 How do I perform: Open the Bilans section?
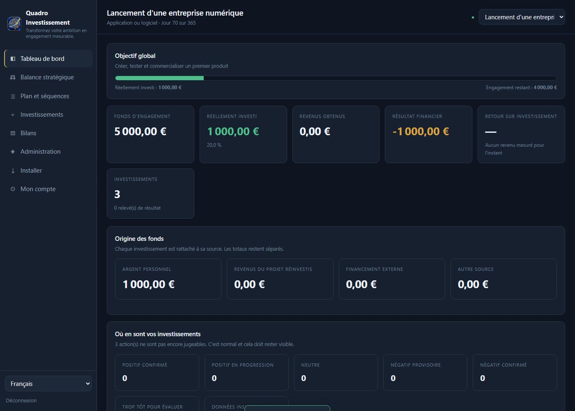[x=48, y=133]
